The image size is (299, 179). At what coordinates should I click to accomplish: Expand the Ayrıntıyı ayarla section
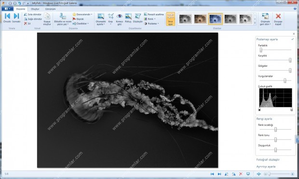tap(266, 167)
